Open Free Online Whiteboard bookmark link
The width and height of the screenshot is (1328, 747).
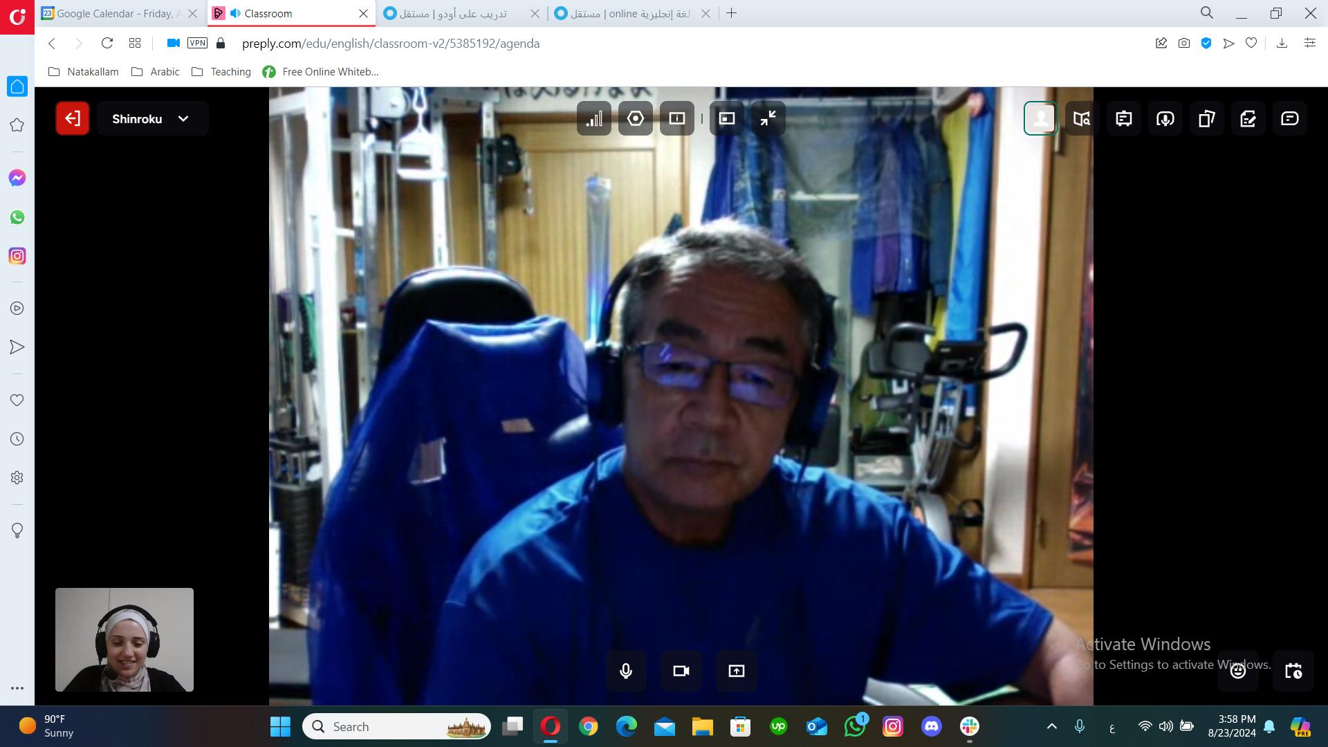[321, 72]
